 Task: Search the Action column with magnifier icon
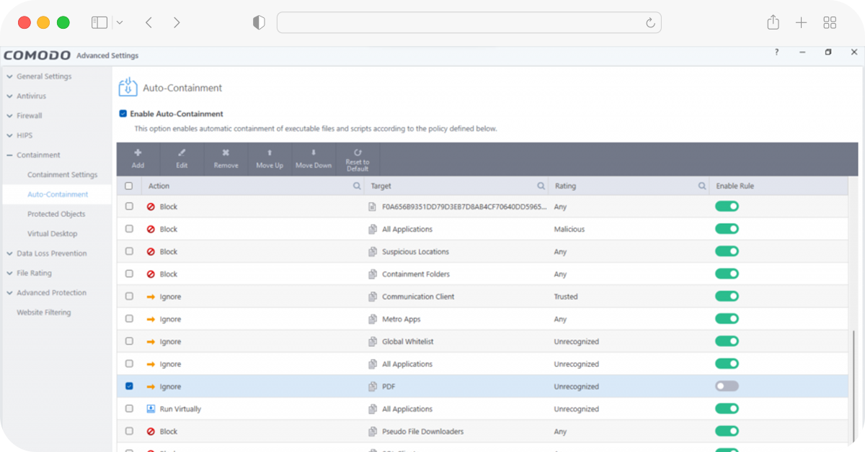pyautogui.click(x=356, y=186)
